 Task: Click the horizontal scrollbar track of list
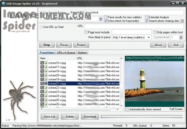80,109
